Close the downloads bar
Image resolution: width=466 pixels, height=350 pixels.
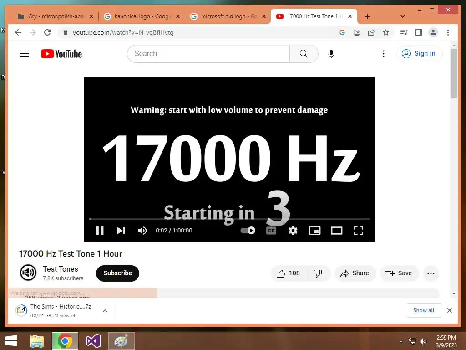(x=449, y=310)
